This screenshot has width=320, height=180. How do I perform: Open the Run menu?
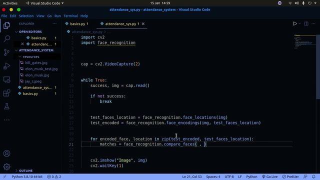click(x=57, y=16)
